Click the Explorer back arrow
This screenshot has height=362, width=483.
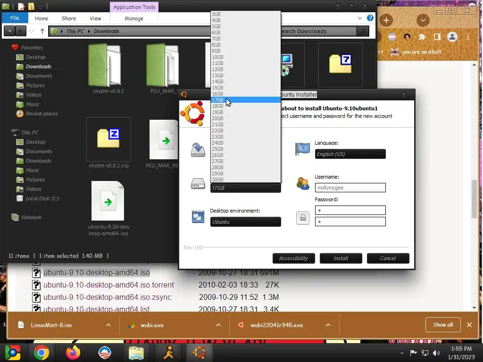(9, 31)
